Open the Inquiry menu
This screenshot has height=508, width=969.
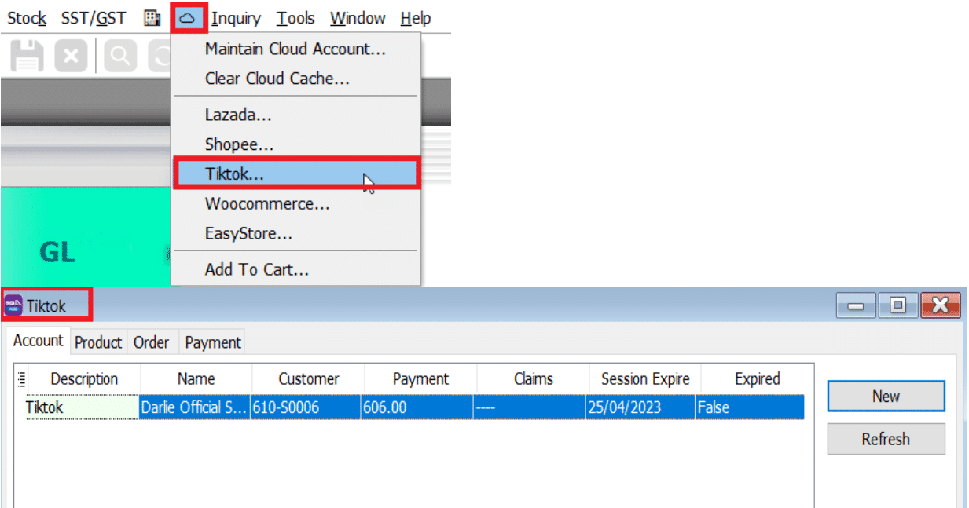[x=236, y=18]
